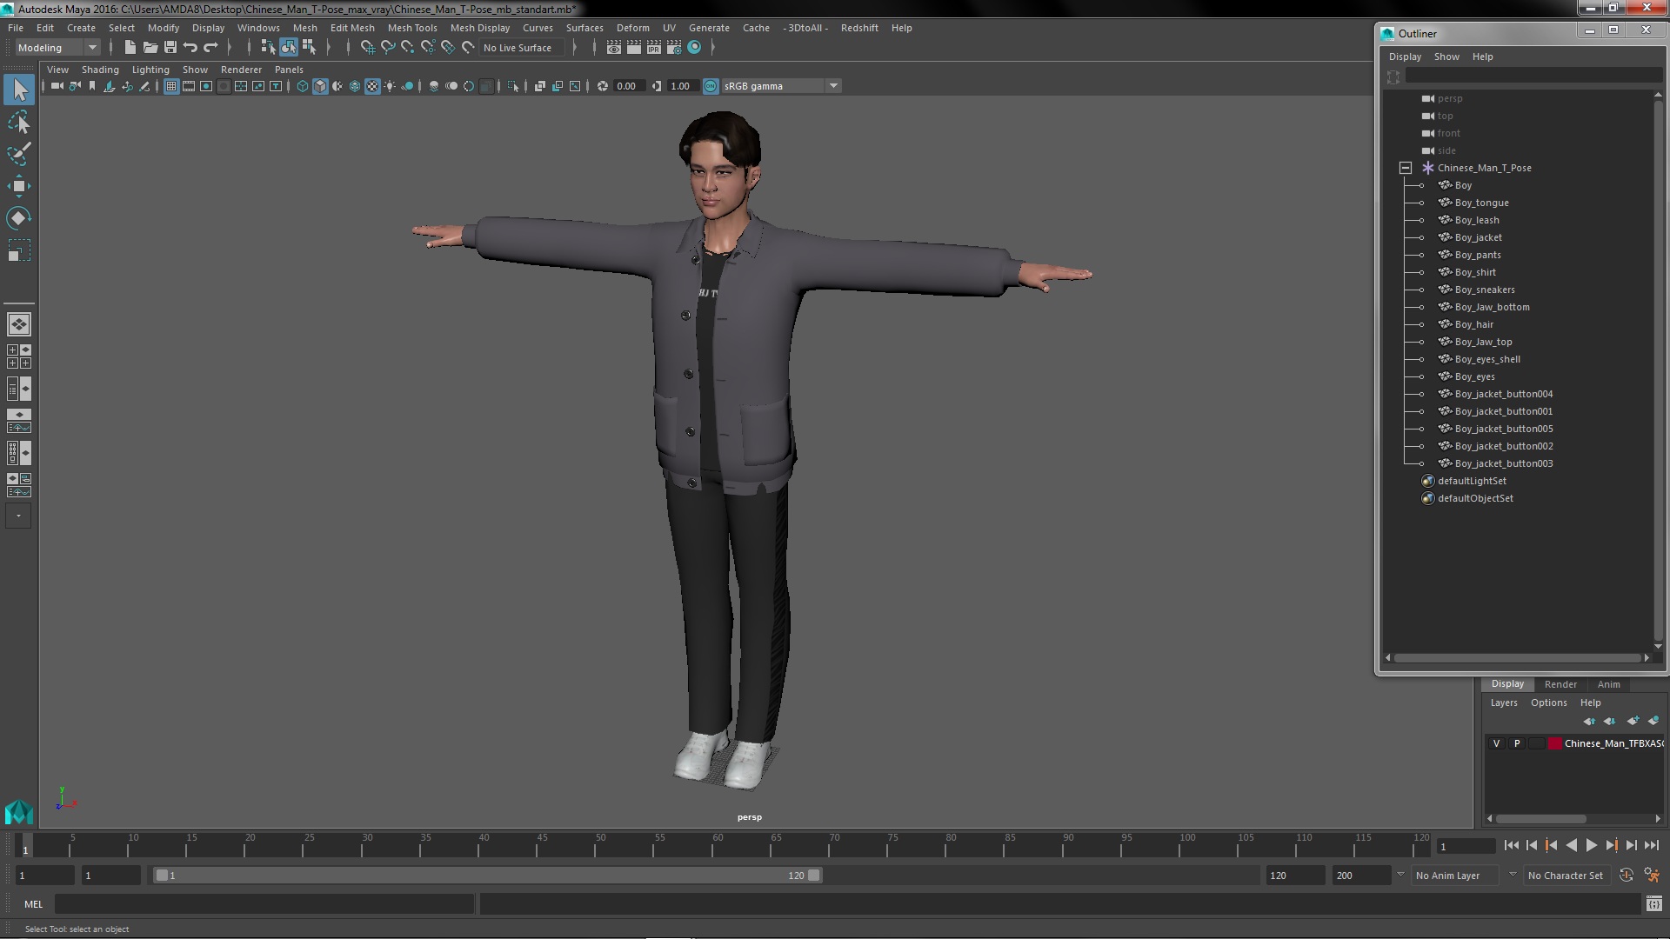The image size is (1670, 939).
Task: Go to start of playback range
Action: [1511, 845]
